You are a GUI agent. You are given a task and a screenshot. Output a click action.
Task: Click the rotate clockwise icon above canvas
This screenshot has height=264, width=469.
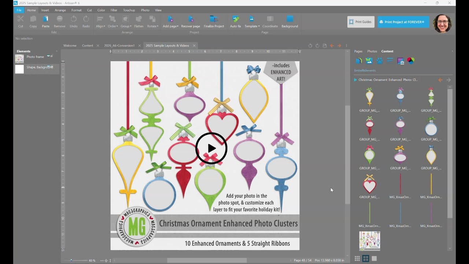[318, 46]
